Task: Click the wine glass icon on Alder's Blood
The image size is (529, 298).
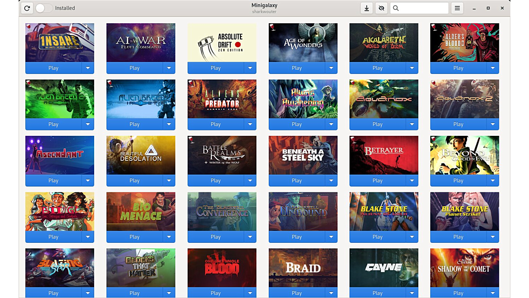Action: tap(434, 28)
